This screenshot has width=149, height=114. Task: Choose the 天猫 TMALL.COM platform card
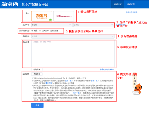pos(64,16)
